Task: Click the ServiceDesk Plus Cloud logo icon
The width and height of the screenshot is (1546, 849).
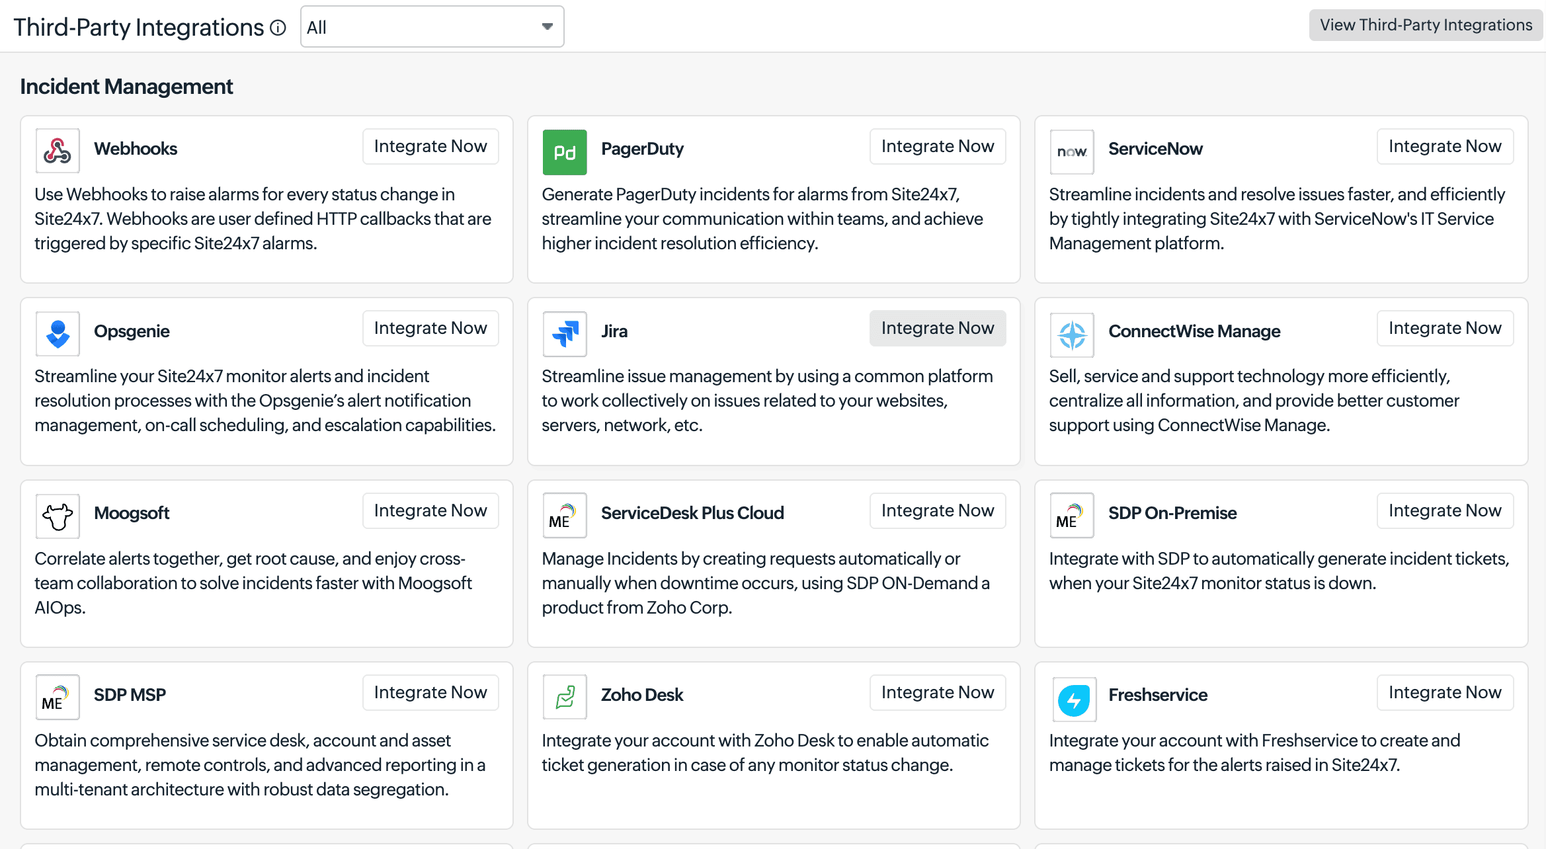Action: click(x=565, y=516)
